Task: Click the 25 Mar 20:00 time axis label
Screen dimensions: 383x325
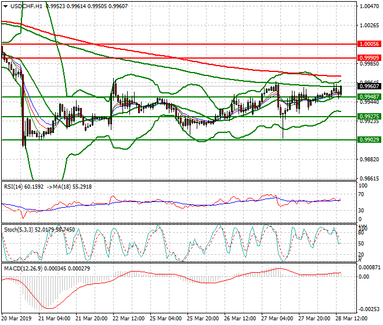Action: tap(203, 319)
